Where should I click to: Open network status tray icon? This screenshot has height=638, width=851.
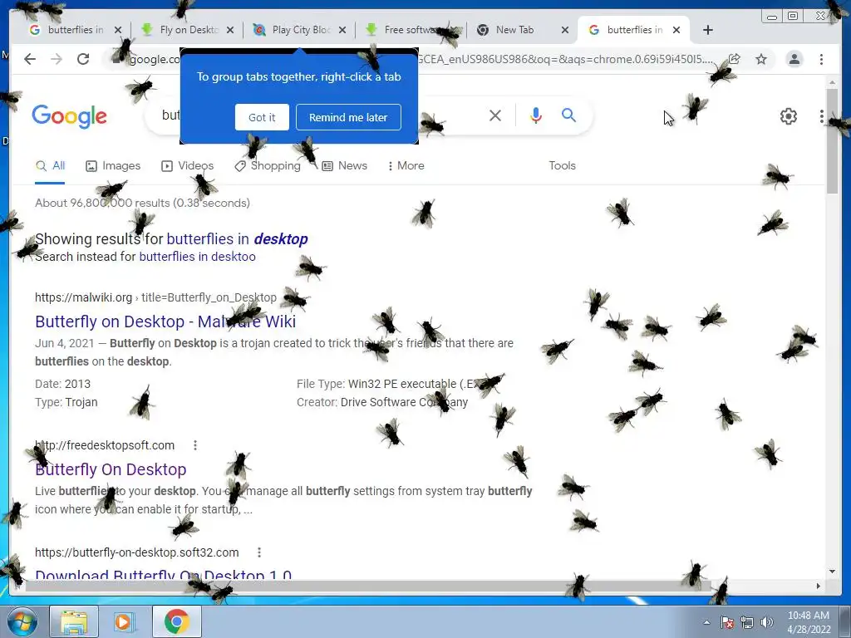click(747, 622)
